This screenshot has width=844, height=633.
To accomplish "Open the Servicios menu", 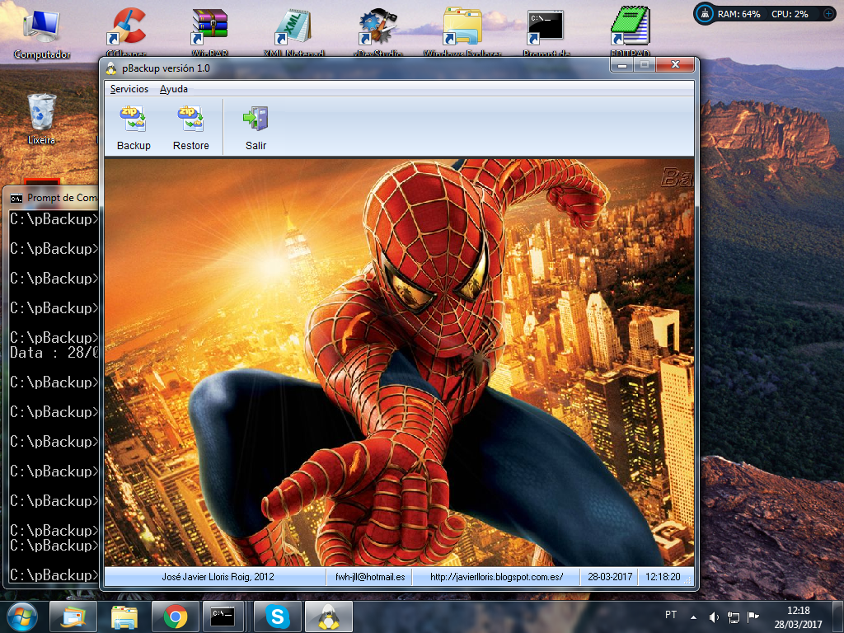I will coord(129,89).
